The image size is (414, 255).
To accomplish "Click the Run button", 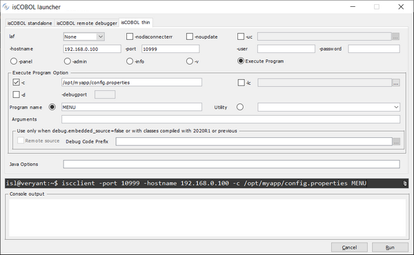I will pyautogui.click(x=390, y=247).
